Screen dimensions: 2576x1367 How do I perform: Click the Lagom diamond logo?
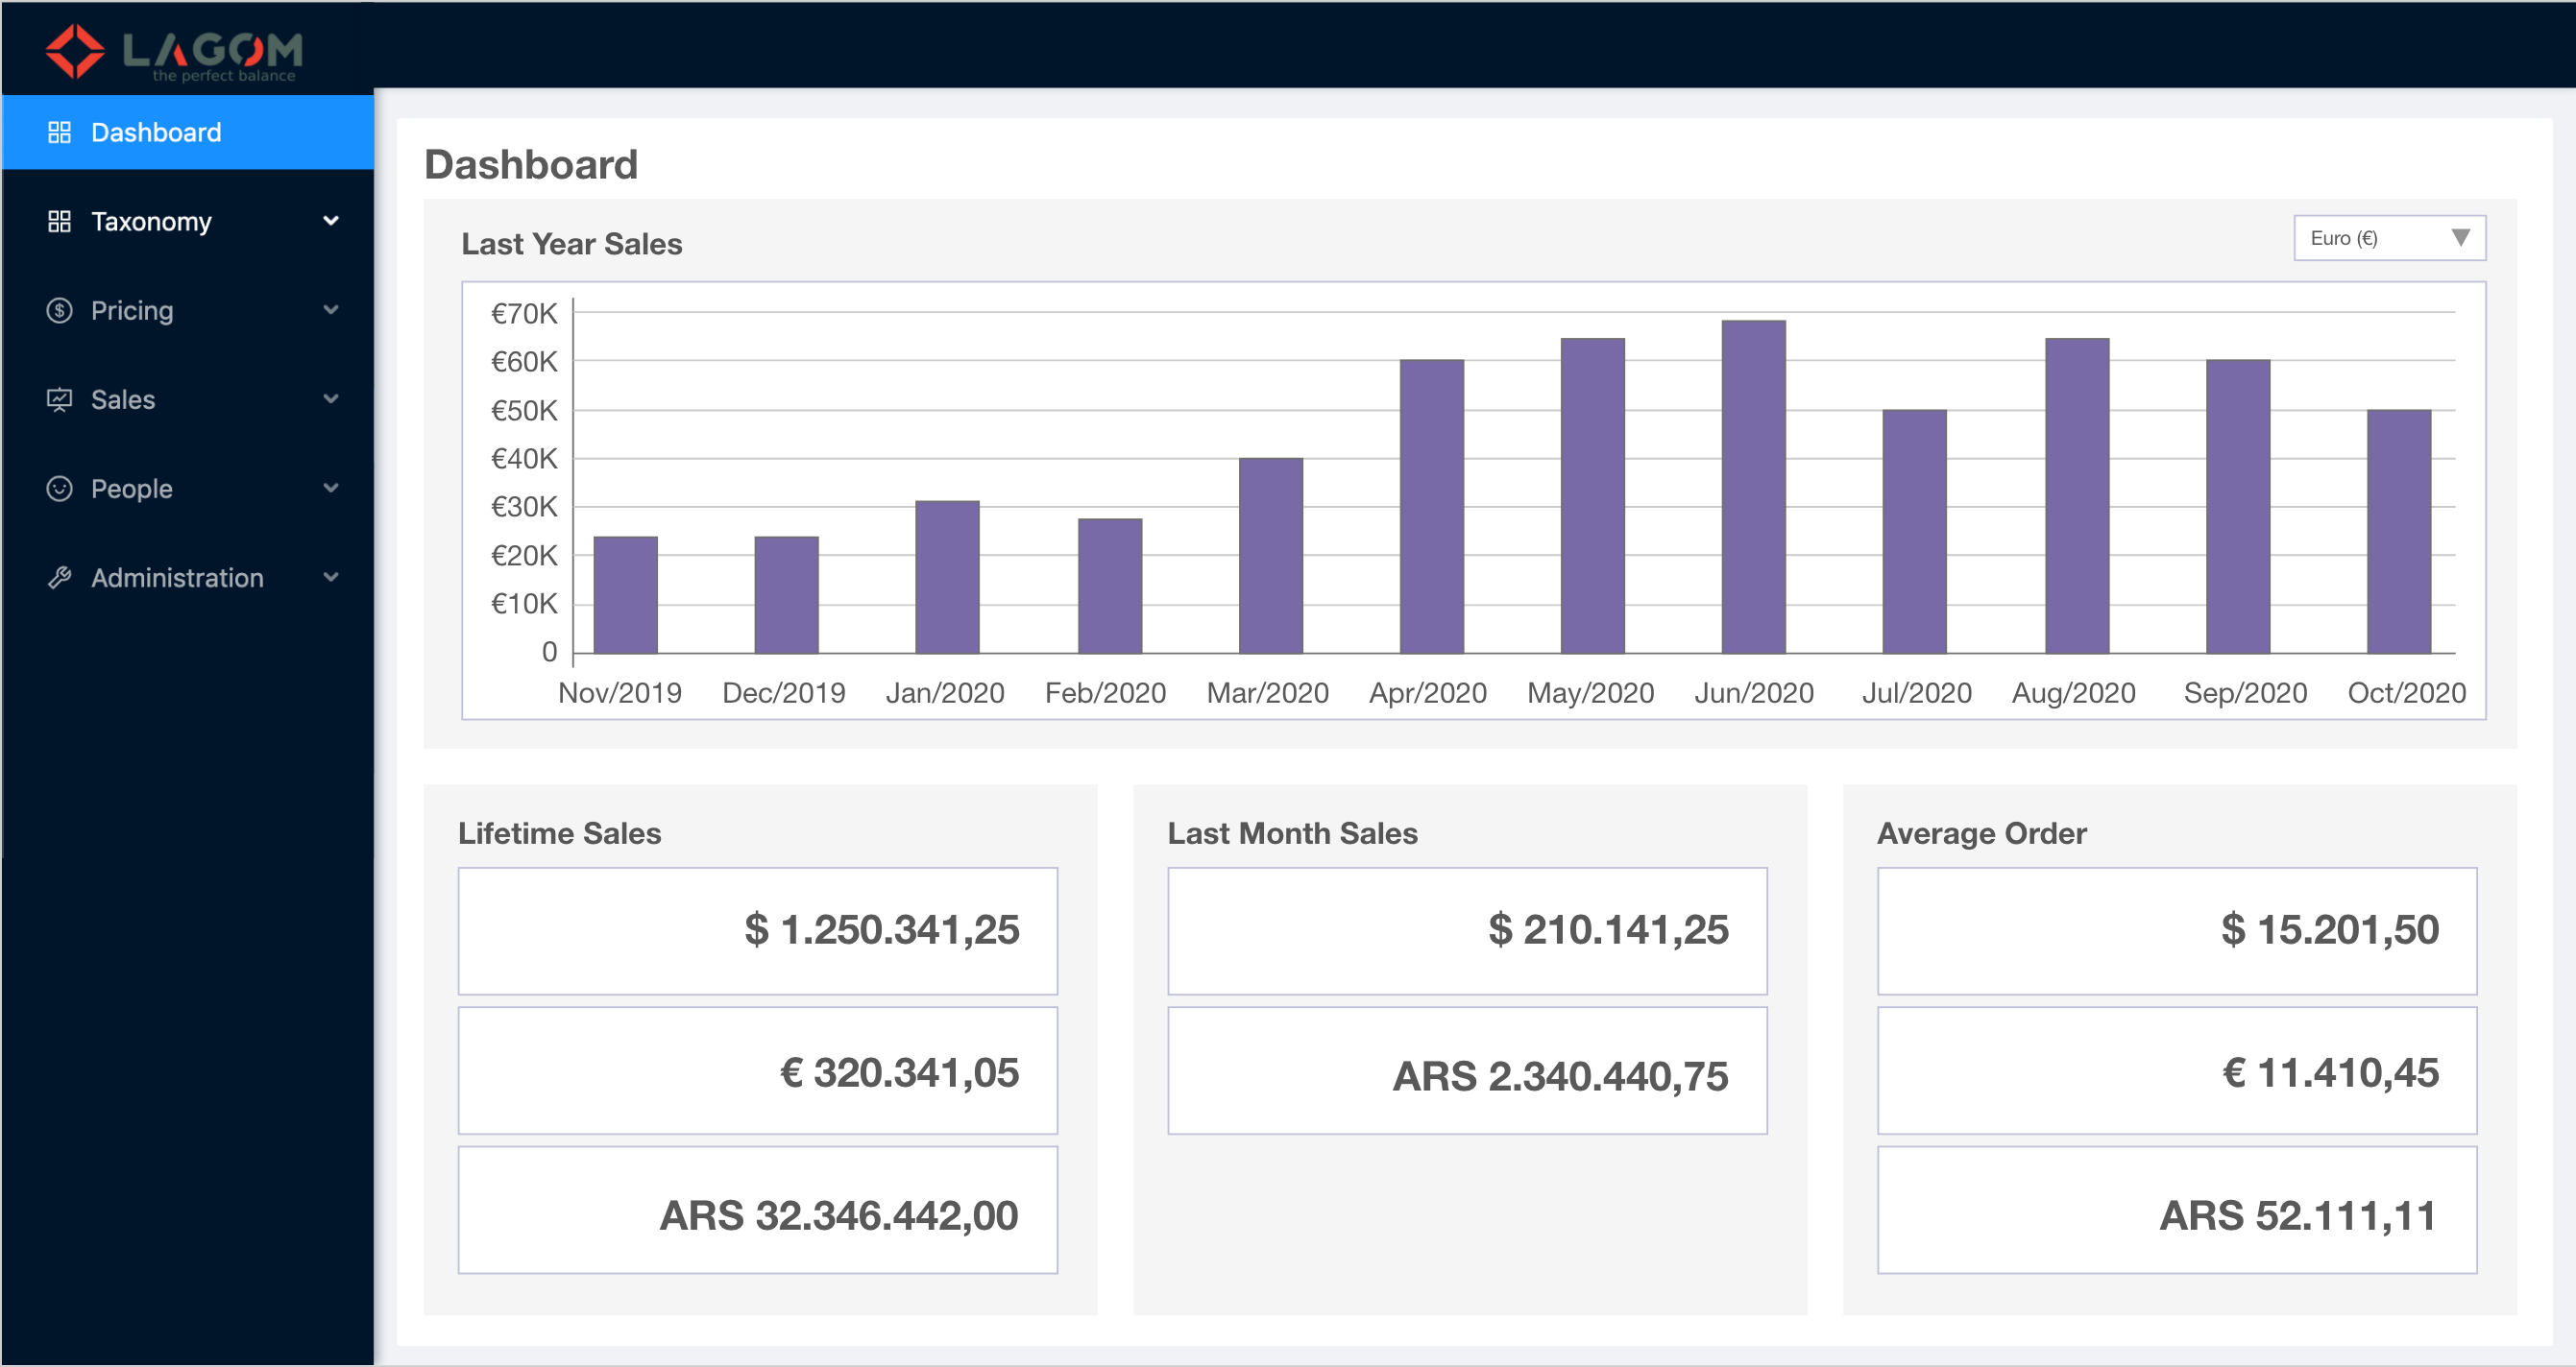click(x=75, y=50)
